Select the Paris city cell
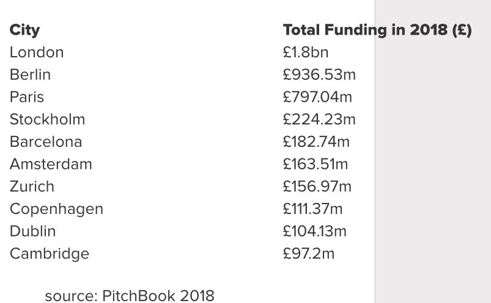 [27, 97]
